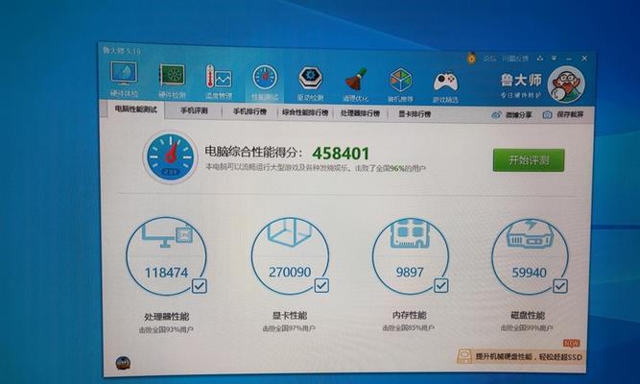Viewport: 640px width, 384px height.
Task: Click 提升机械硬盘性能 SSD promotion banner
Action: 520,356
